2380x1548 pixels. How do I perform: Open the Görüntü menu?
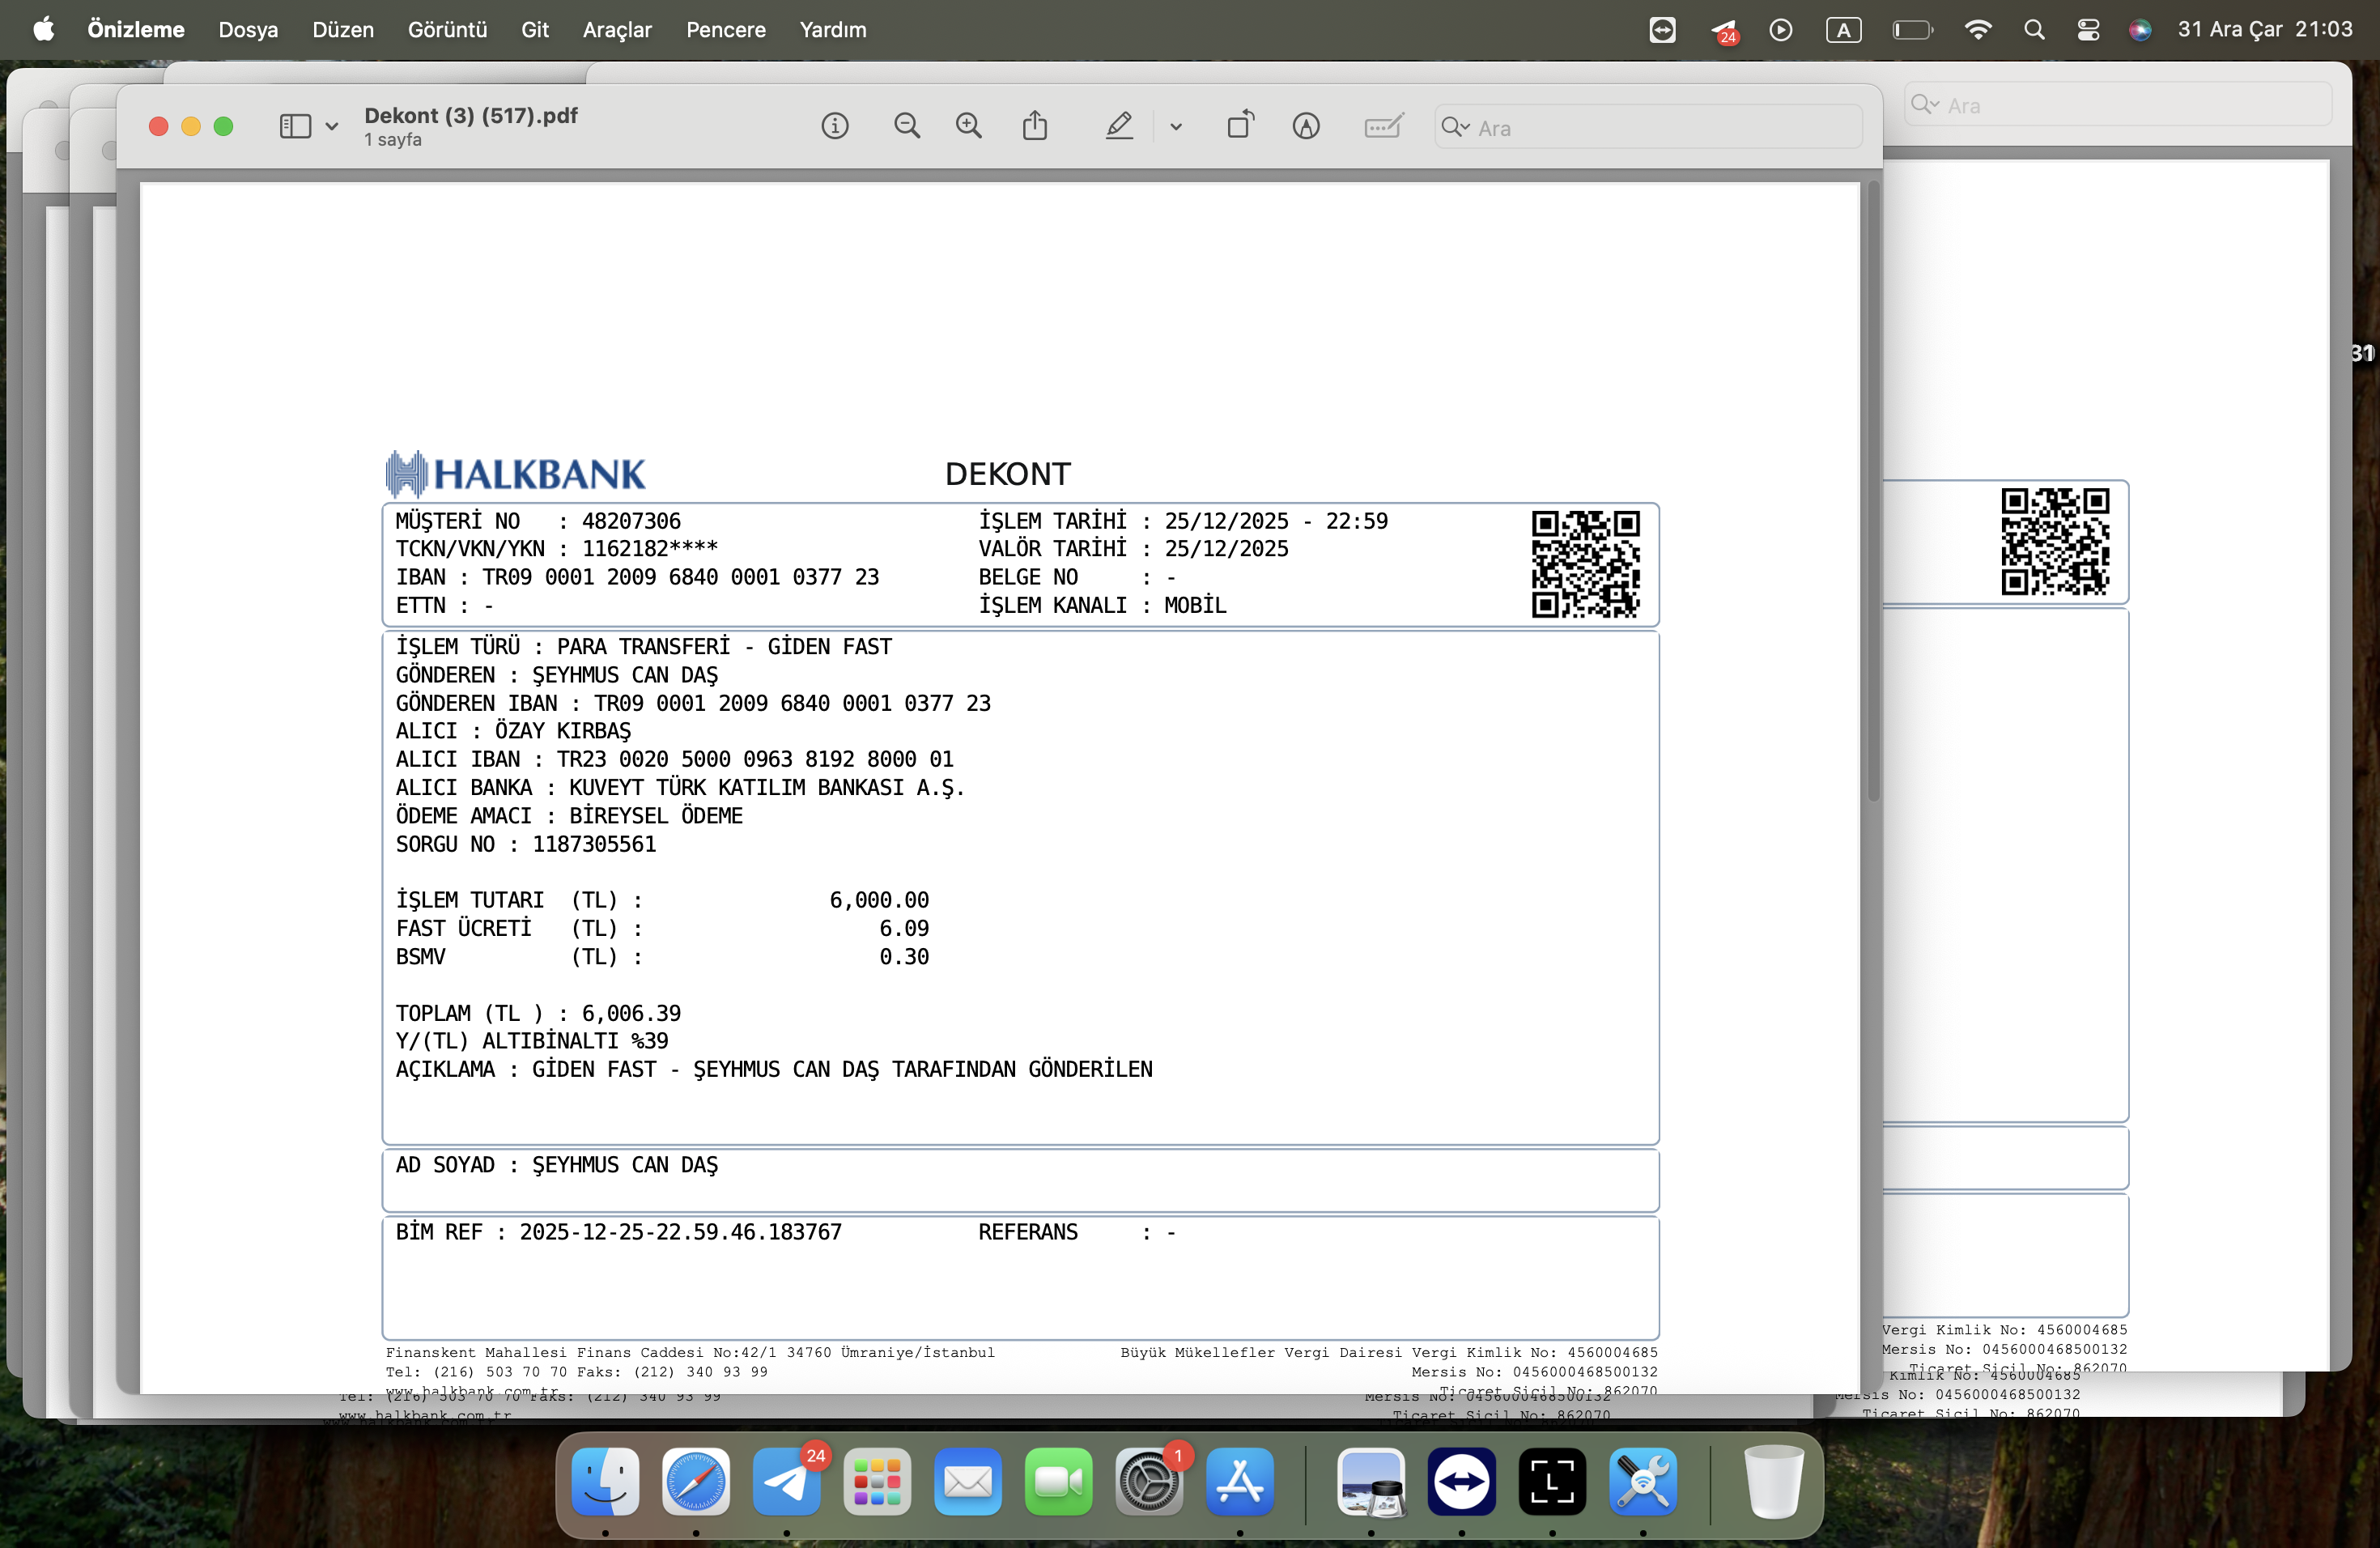pos(447,30)
